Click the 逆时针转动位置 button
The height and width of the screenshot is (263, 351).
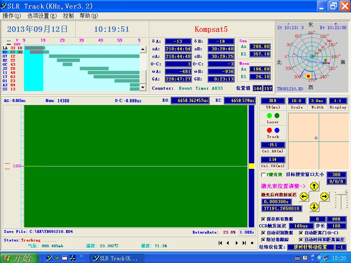point(311,247)
